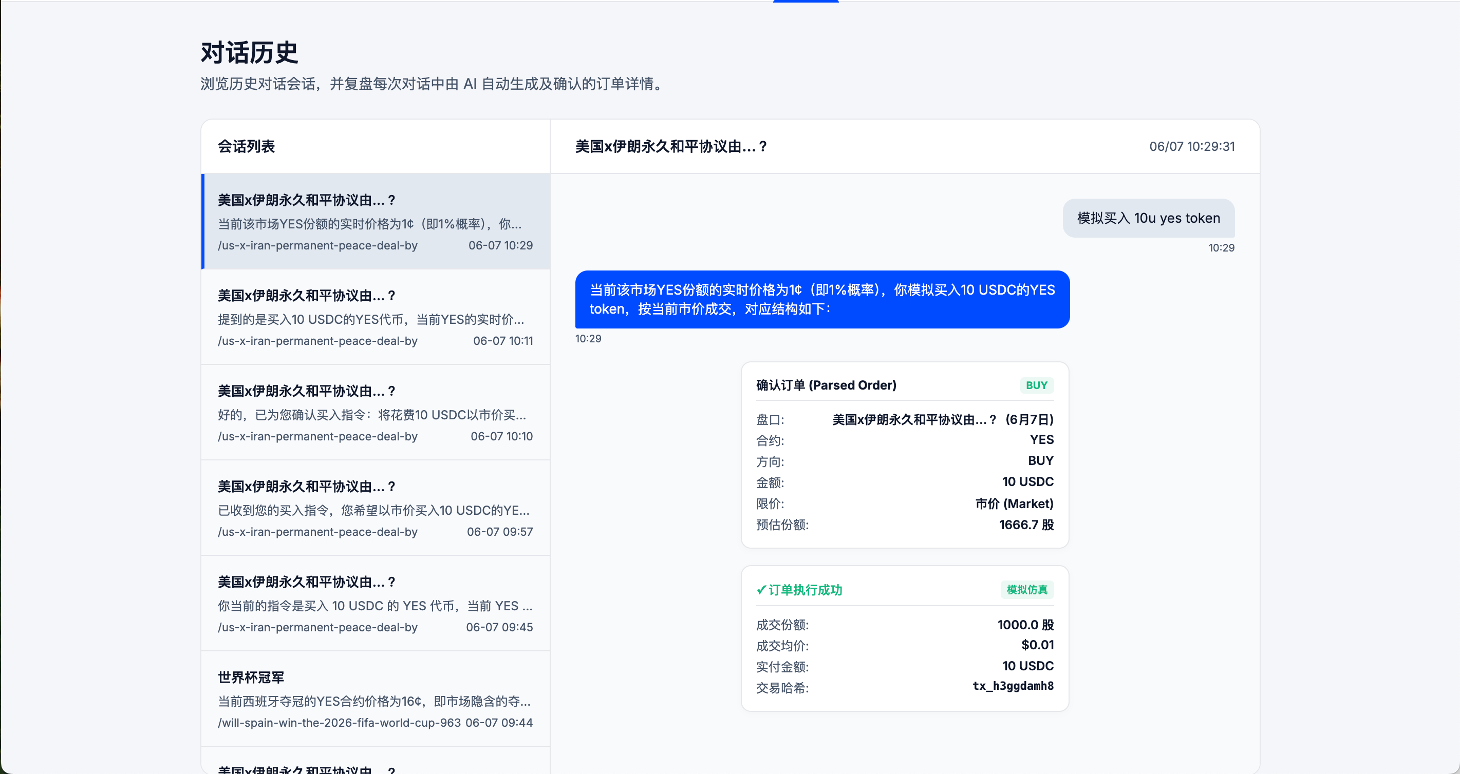Click the blue AI reply bubble

[x=822, y=300]
